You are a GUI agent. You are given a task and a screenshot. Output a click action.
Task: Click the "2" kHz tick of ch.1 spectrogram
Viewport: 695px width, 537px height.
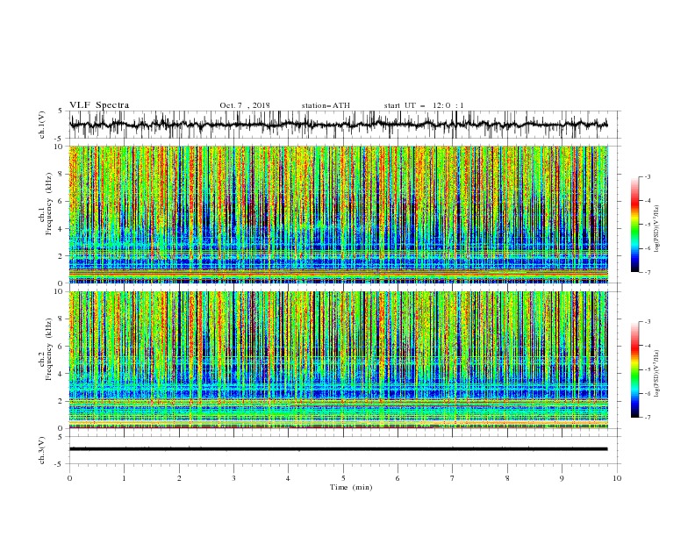coord(61,256)
